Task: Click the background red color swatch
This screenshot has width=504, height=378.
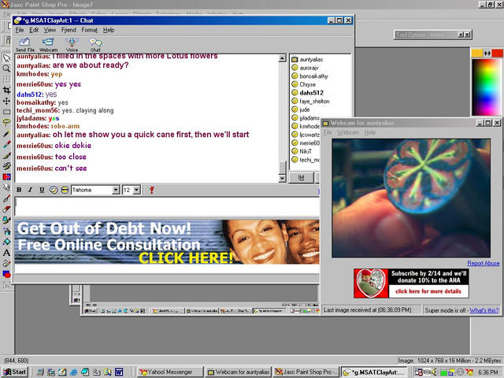Action: pos(497,53)
